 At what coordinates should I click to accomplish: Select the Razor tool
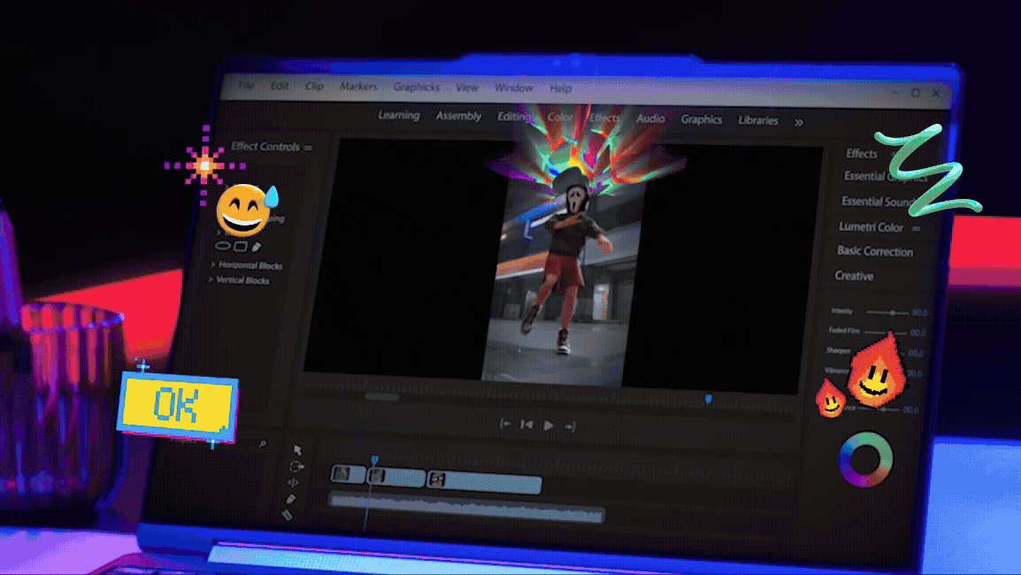coord(288,515)
